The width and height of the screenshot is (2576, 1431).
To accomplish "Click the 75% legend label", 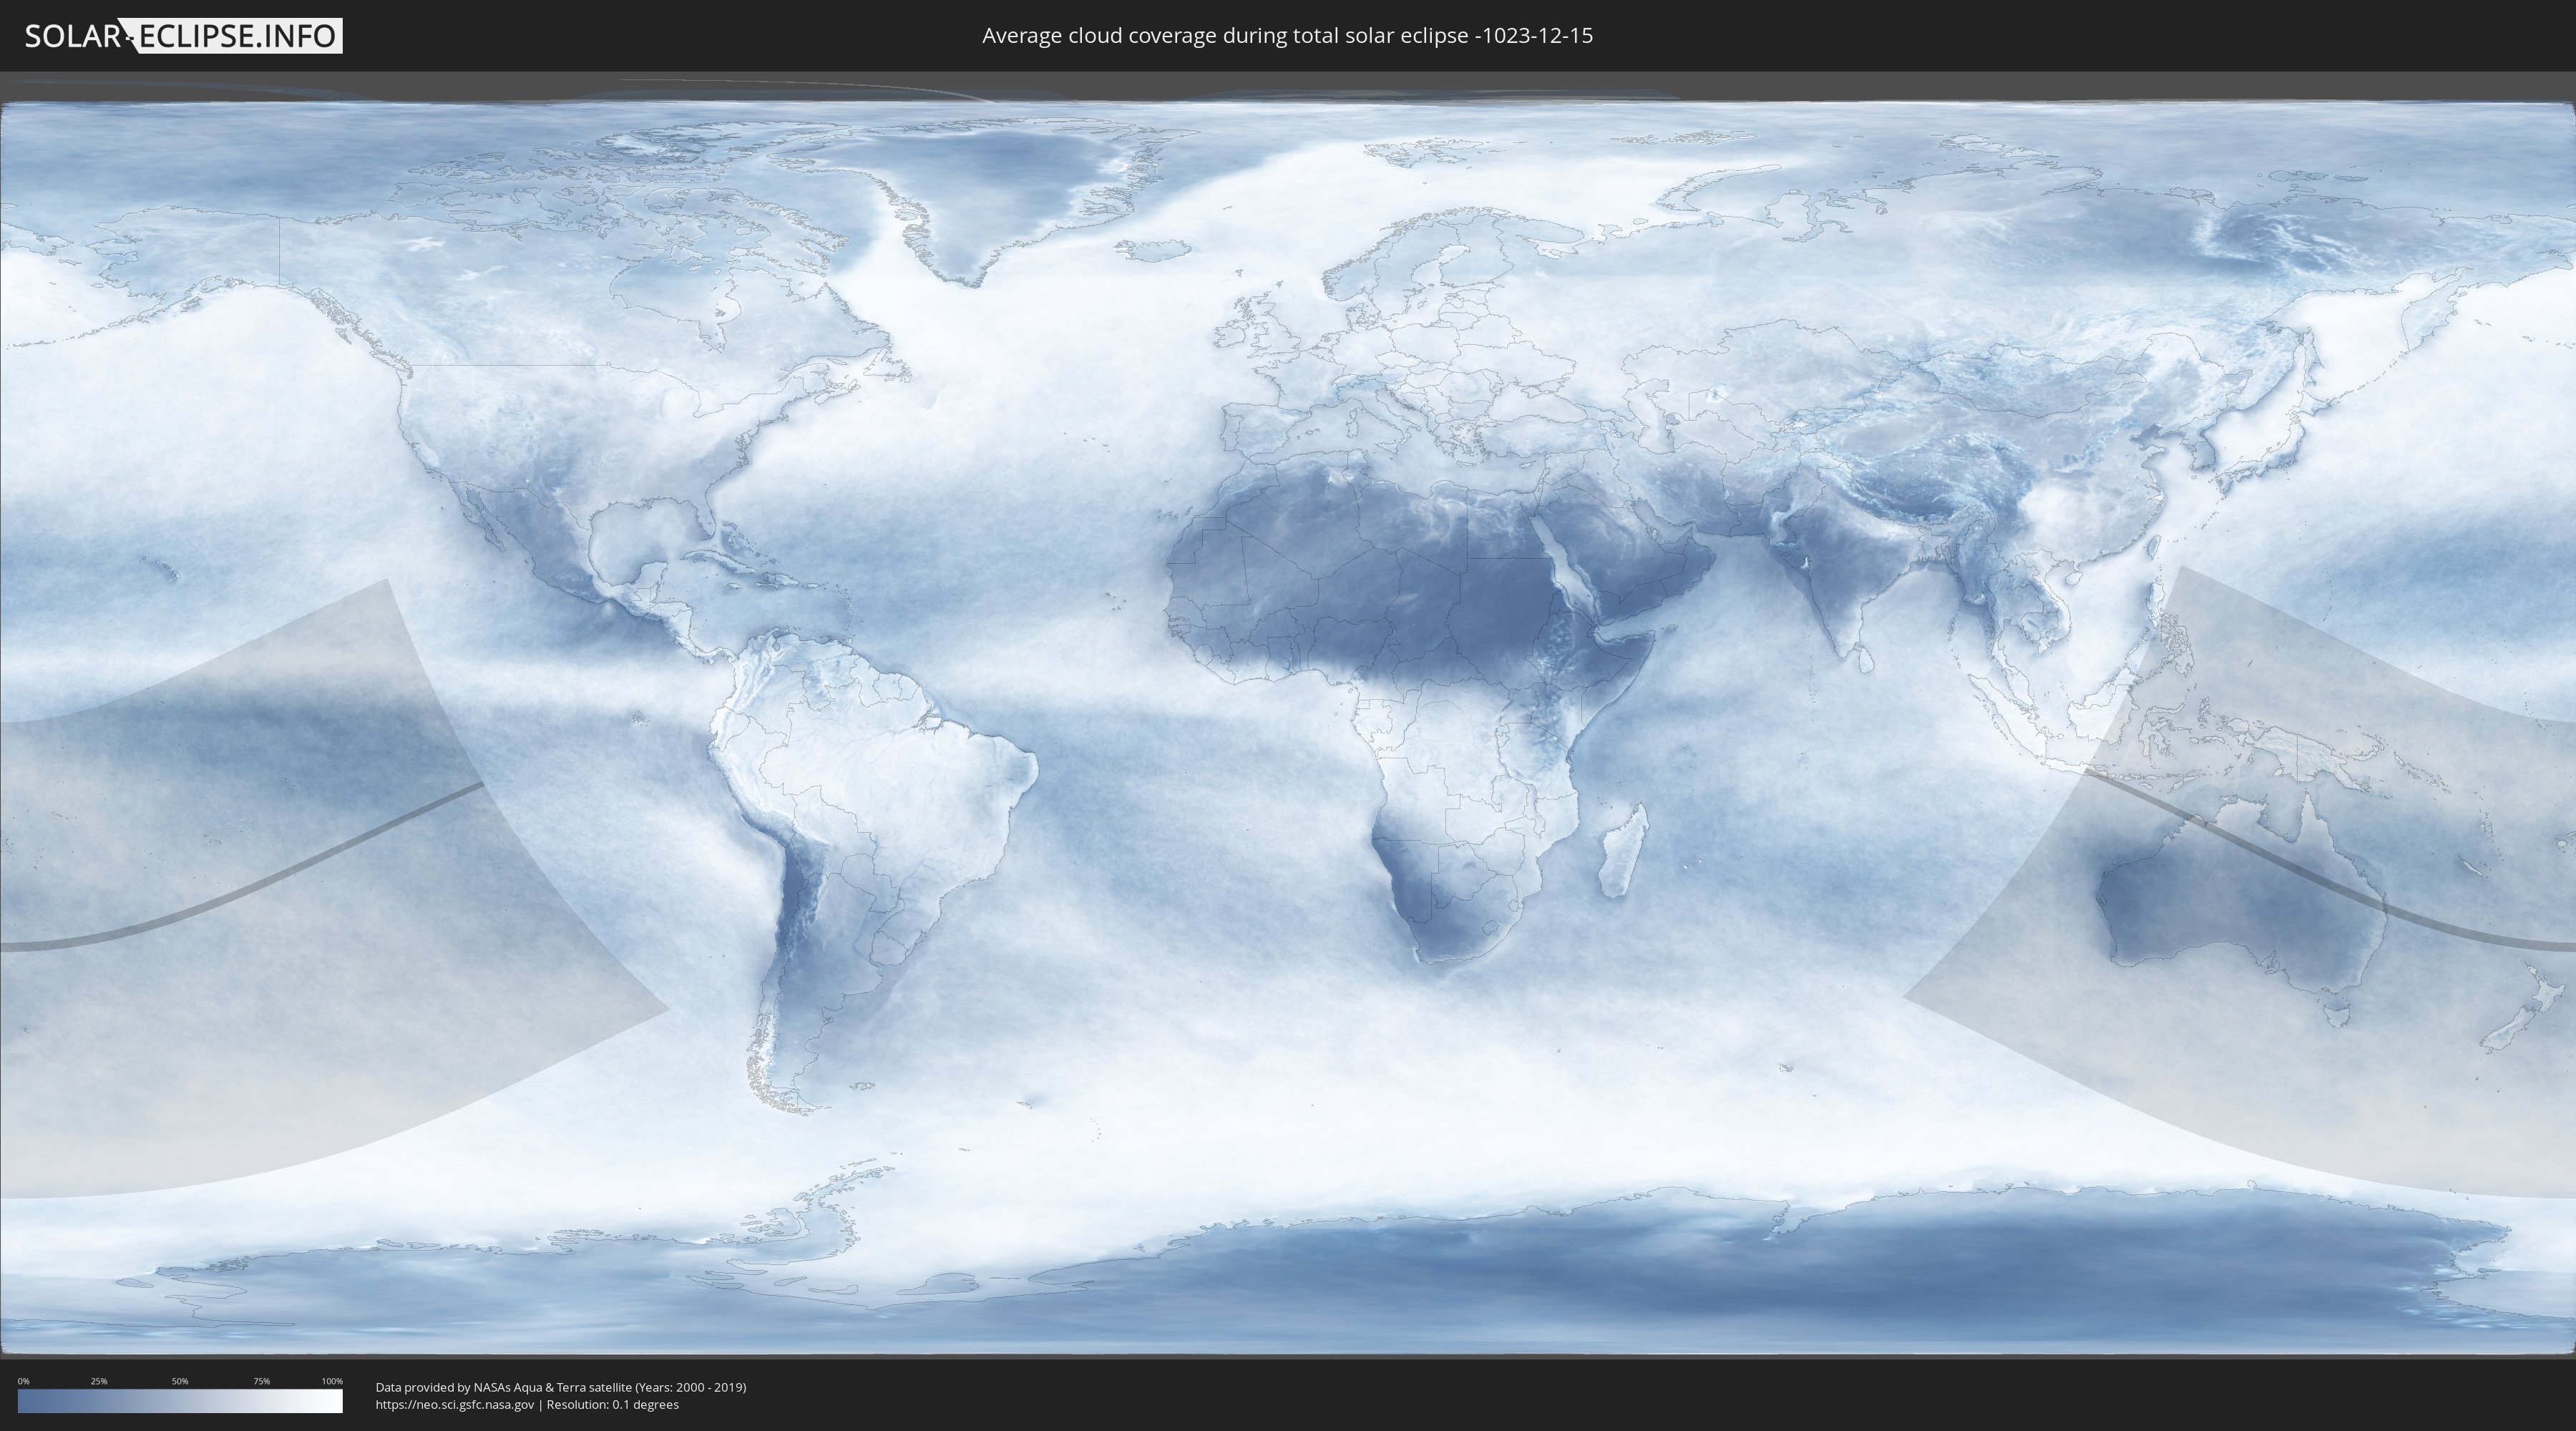I will [261, 1381].
